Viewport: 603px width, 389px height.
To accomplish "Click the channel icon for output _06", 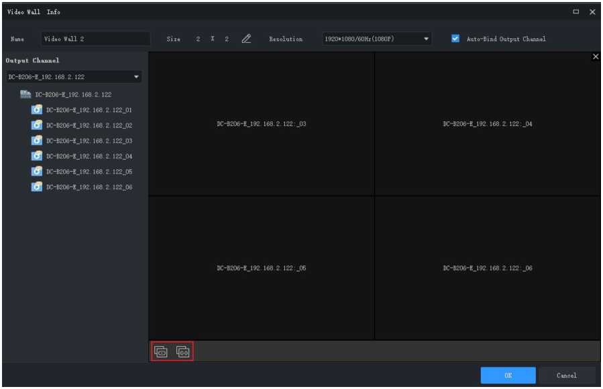I will point(37,187).
